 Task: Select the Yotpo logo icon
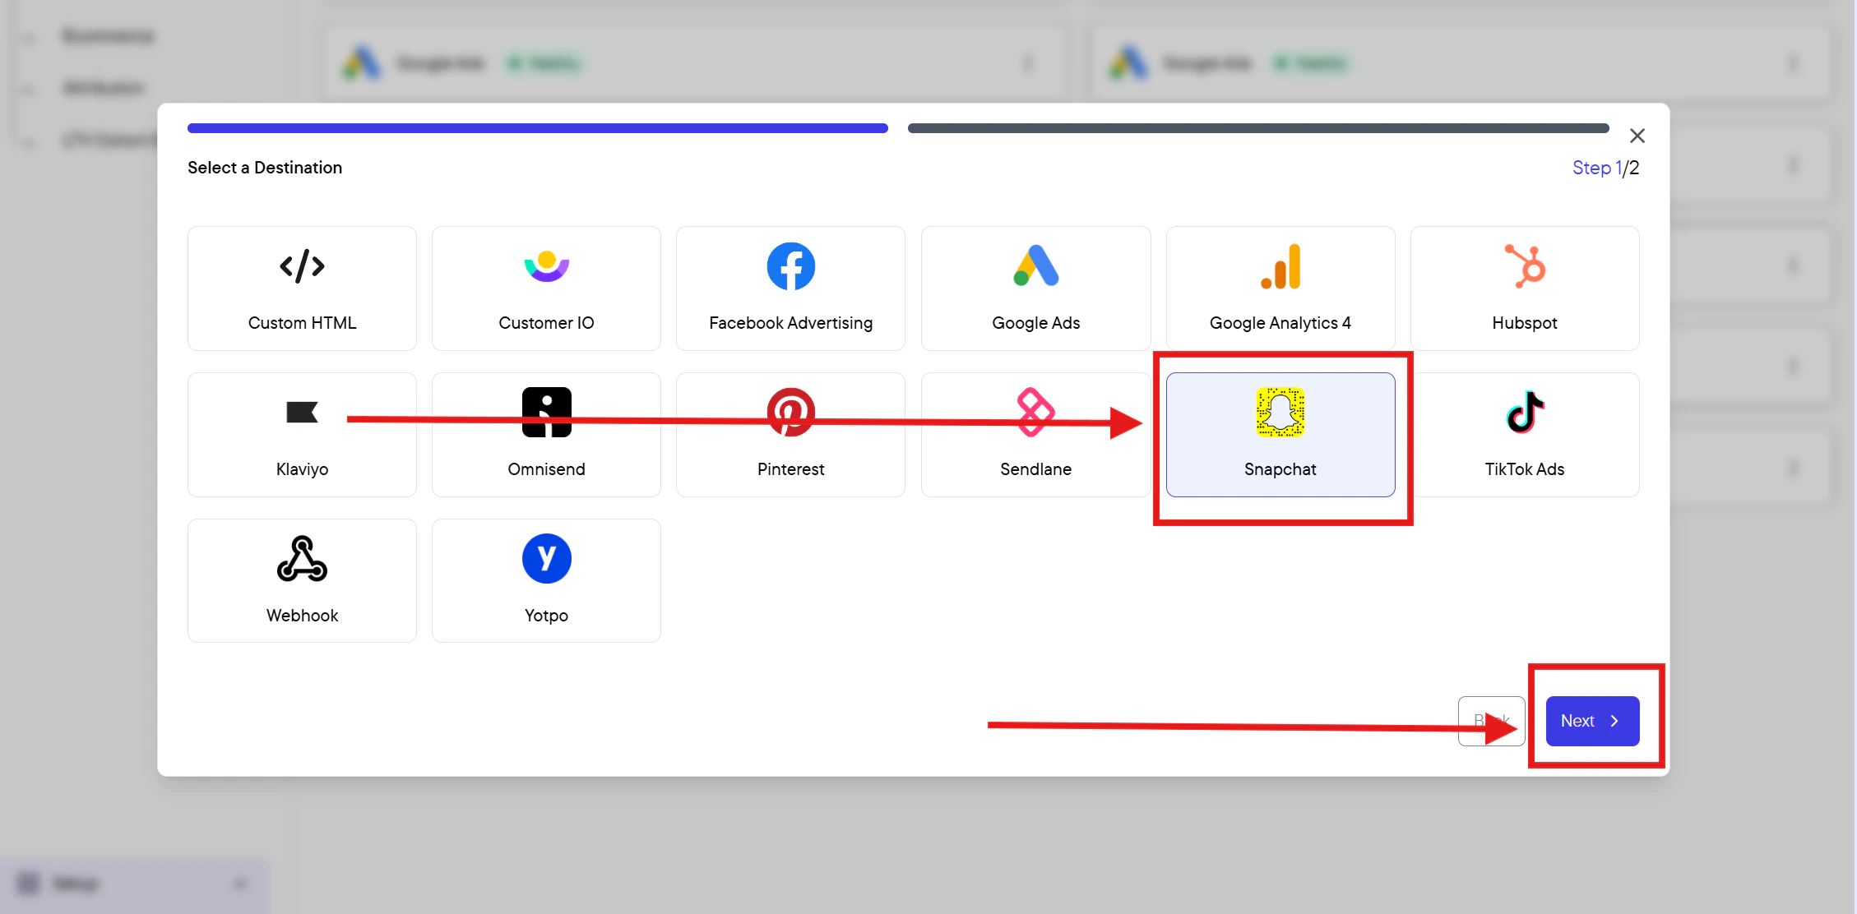tap(546, 559)
